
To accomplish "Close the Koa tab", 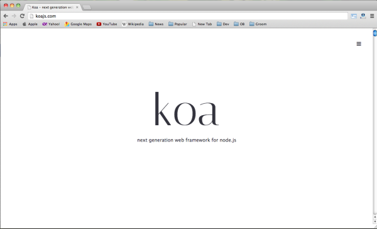I will click(x=77, y=7).
